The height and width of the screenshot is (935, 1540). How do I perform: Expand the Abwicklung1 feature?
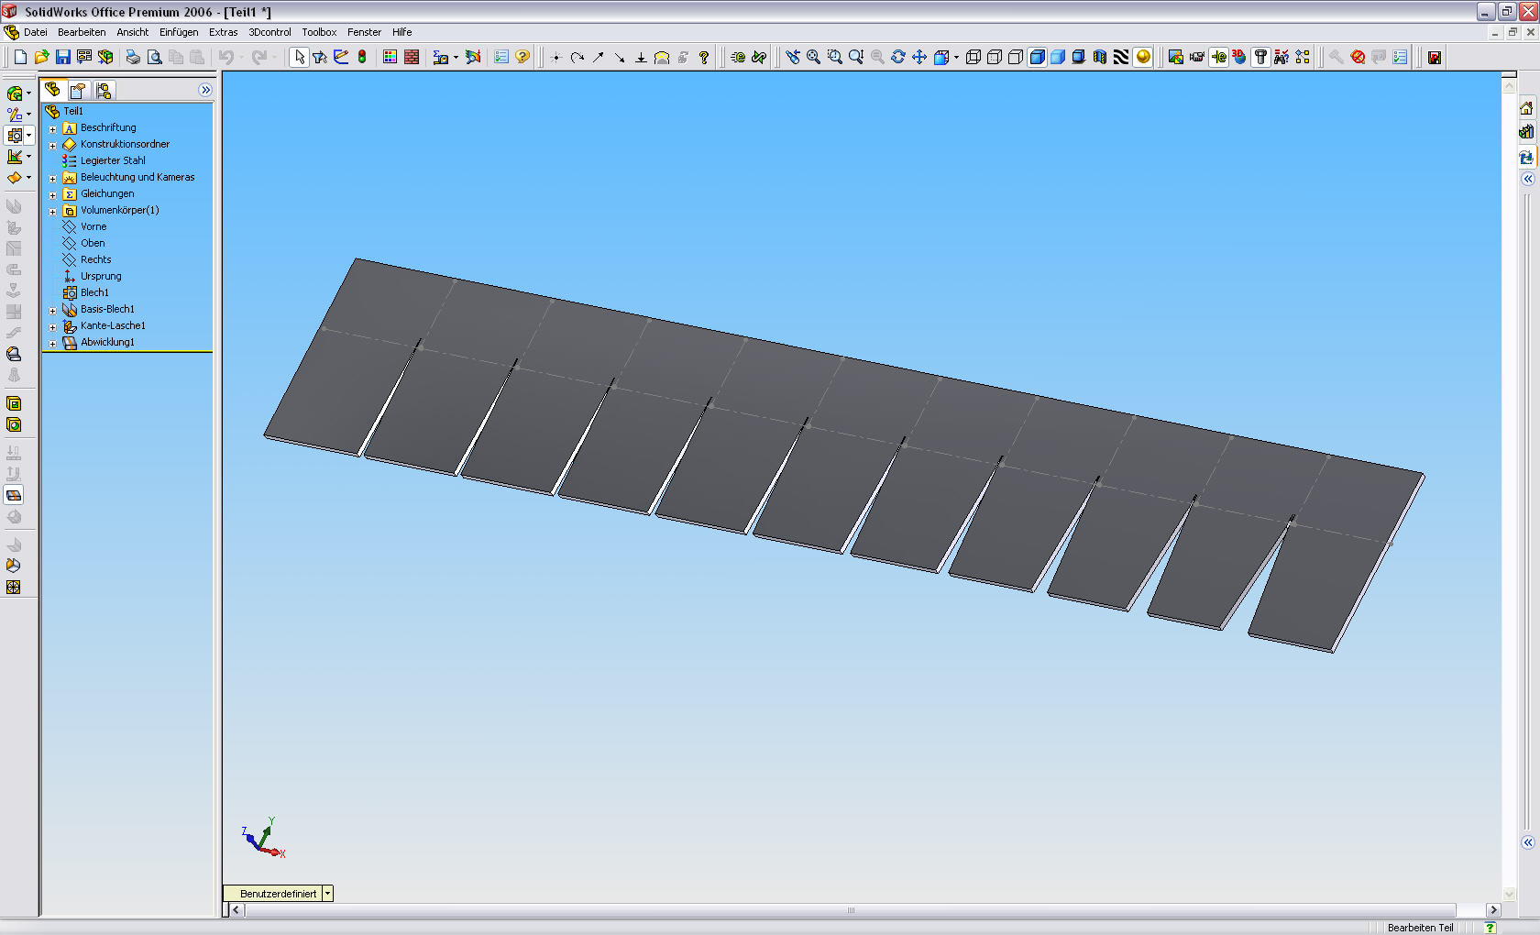[x=52, y=343]
